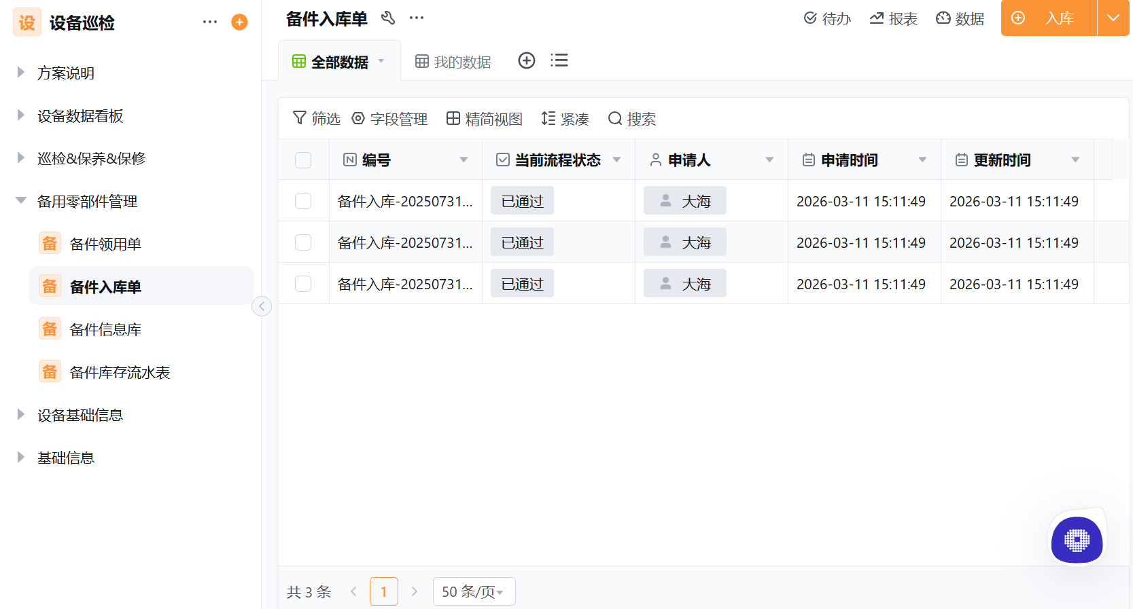Open the ellipsis menu beside 备件入库单 title
This screenshot has height=609, width=1133.
[x=417, y=18]
